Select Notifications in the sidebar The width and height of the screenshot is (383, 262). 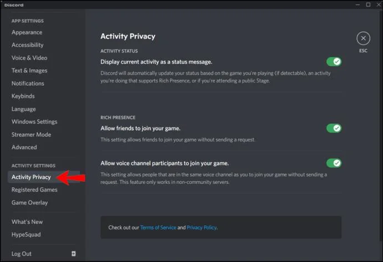click(28, 83)
